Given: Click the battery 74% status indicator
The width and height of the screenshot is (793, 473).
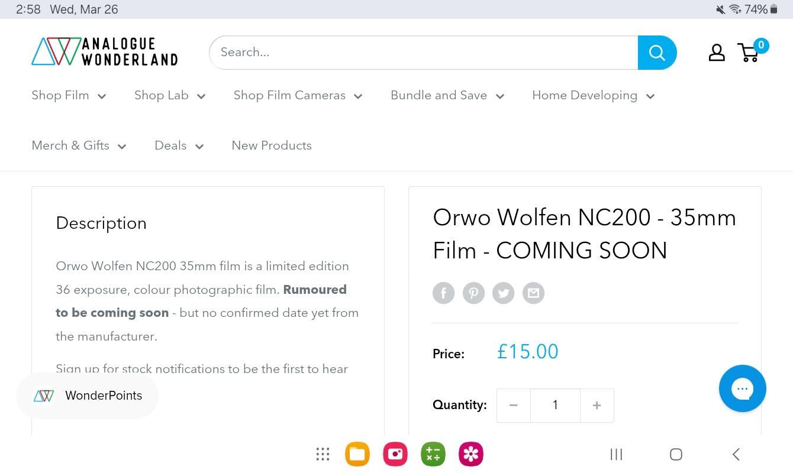Looking at the screenshot, I should [x=761, y=9].
